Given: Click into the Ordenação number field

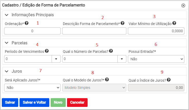Looking at the screenshot, I should (32, 31).
